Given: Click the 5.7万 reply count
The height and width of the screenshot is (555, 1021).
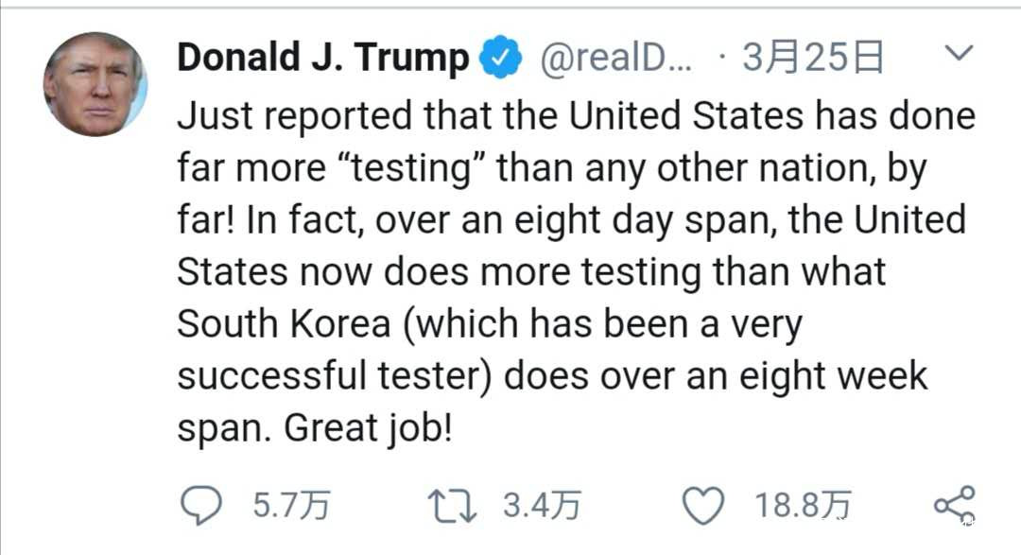Looking at the screenshot, I should tap(291, 506).
